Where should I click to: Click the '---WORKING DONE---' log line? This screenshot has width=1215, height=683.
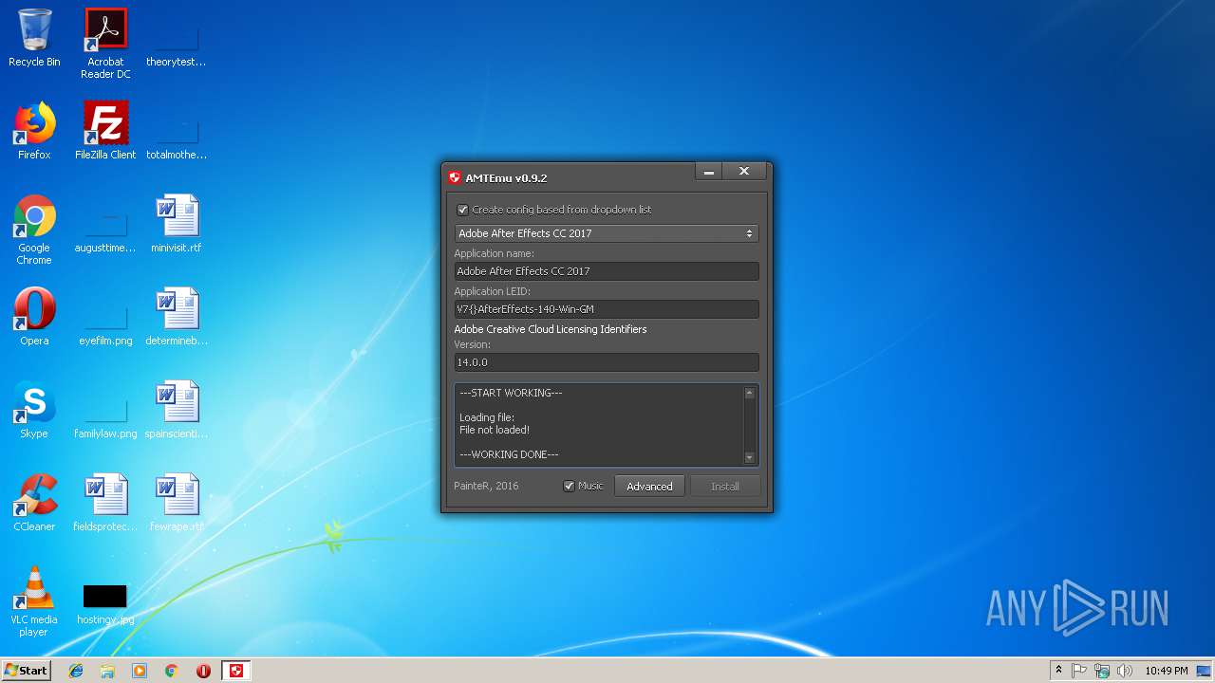[509, 454]
